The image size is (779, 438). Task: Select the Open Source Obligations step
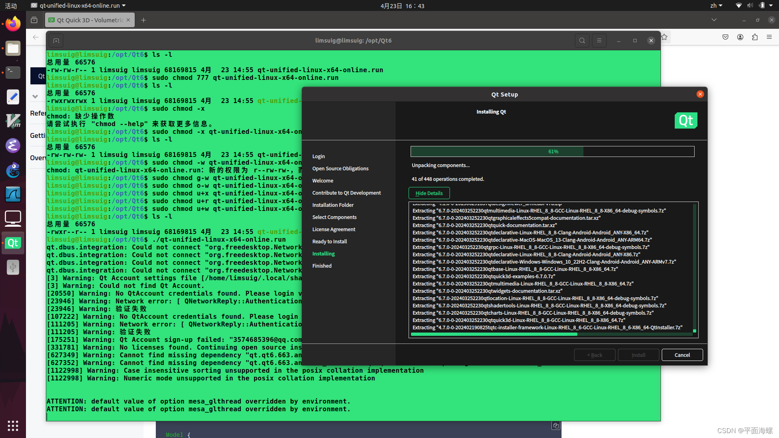(x=340, y=168)
